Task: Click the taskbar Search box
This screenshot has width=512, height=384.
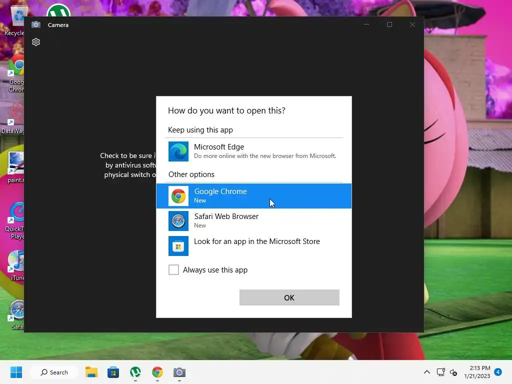Action: tap(54, 372)
